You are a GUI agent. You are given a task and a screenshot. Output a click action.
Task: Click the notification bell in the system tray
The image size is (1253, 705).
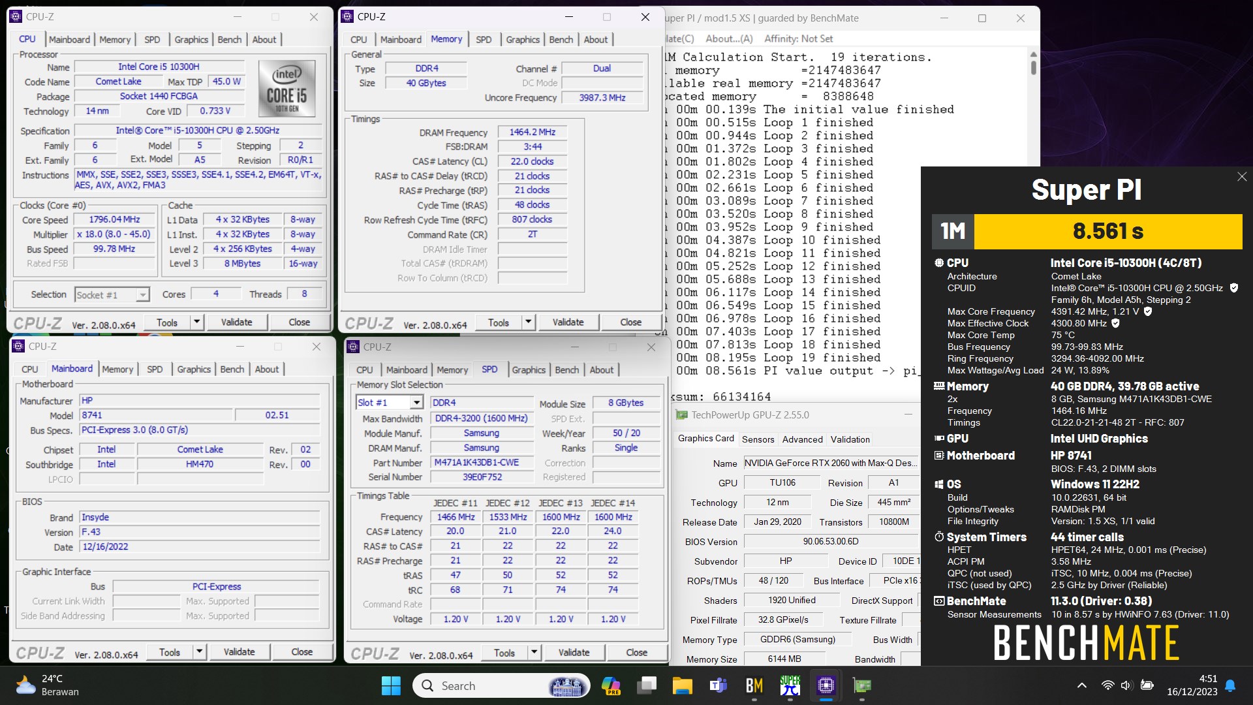(x=1230, y=685)
